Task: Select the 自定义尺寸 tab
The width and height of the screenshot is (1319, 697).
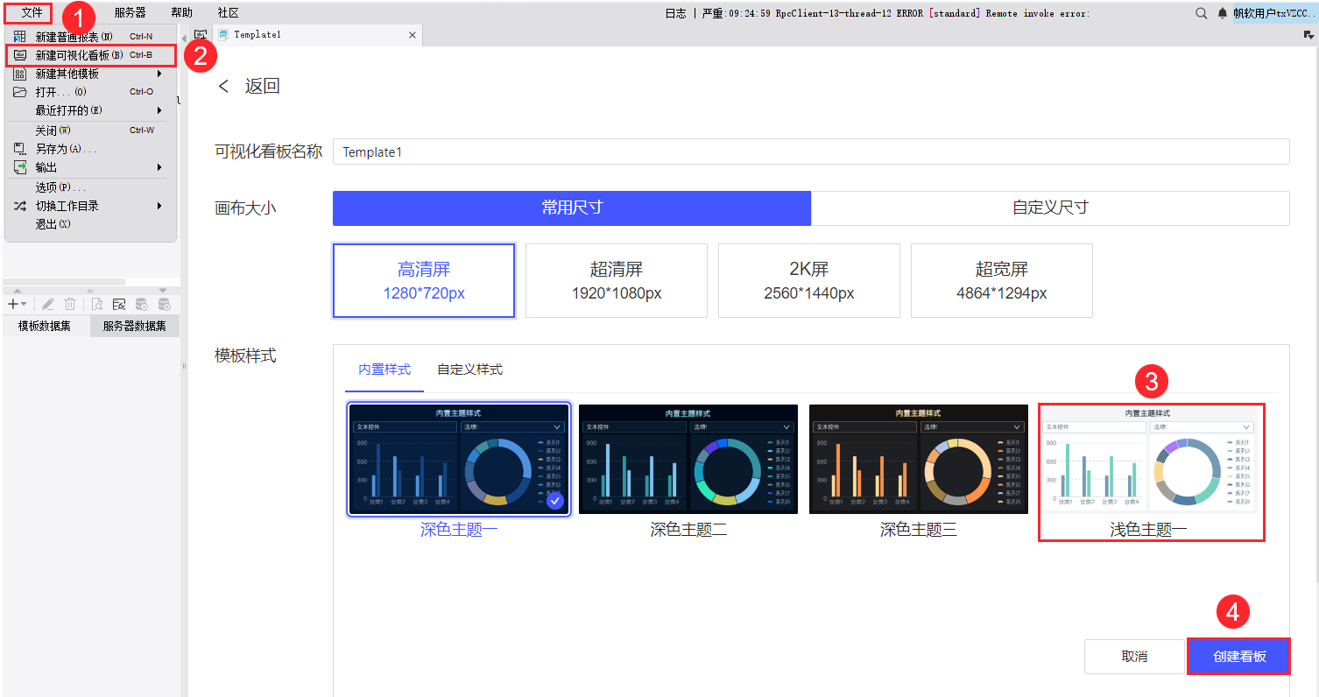Action: click(x=1050, y=208)
